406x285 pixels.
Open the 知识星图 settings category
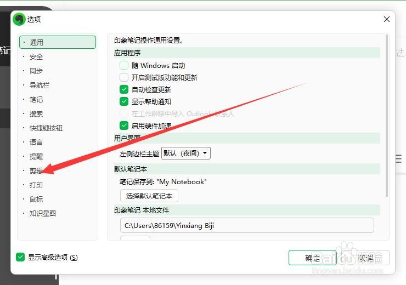43,213
